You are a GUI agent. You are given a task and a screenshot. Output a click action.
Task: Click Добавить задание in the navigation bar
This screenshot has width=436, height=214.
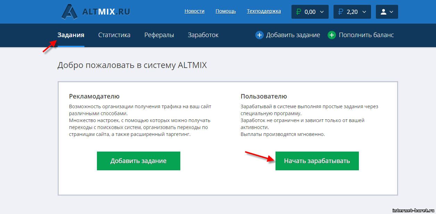pyautogui.click(x=293, y=35)
